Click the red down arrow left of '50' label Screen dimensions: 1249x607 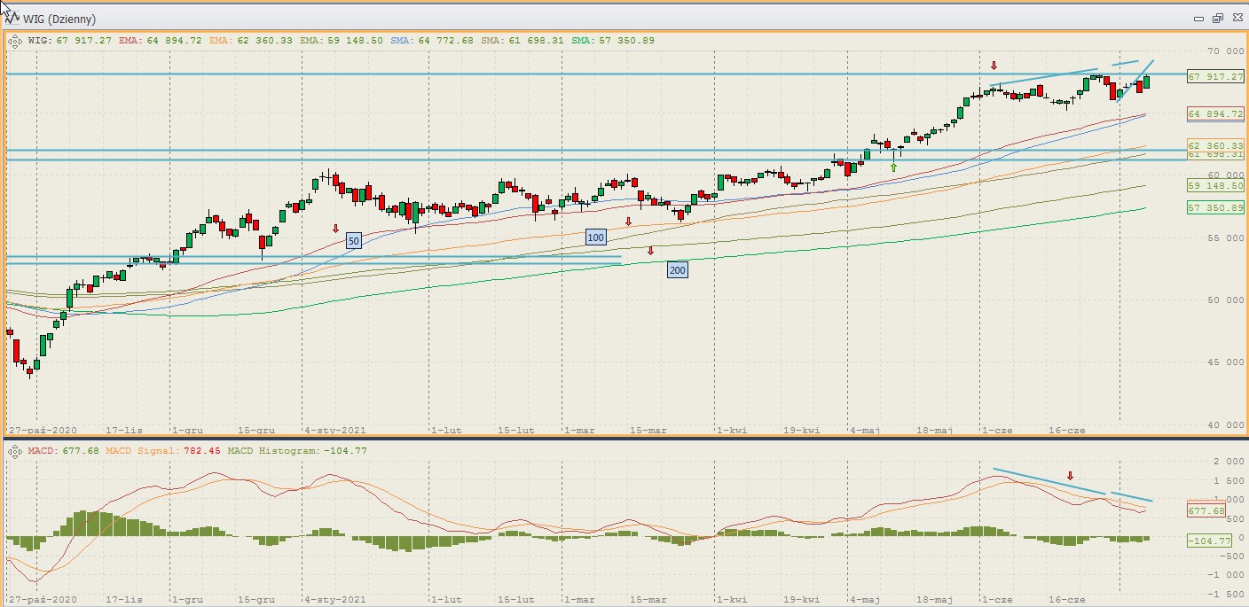(335, 229)
